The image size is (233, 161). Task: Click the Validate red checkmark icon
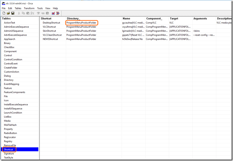click(x=53, y=13)
